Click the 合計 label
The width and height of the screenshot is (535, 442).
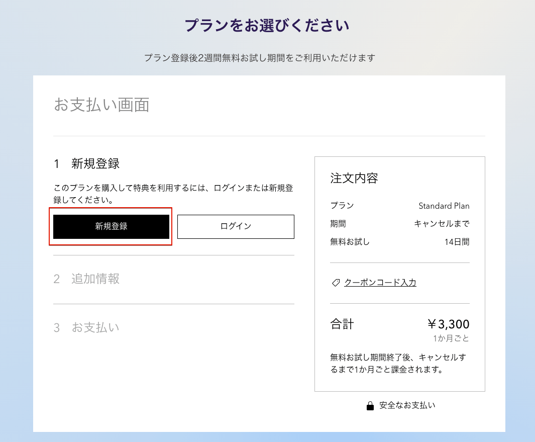(342, 324)
